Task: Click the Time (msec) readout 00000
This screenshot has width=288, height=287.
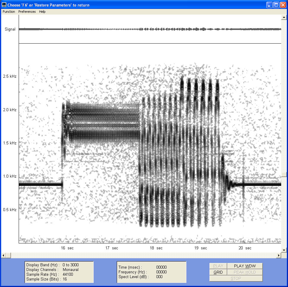Action: click(161, 267)
